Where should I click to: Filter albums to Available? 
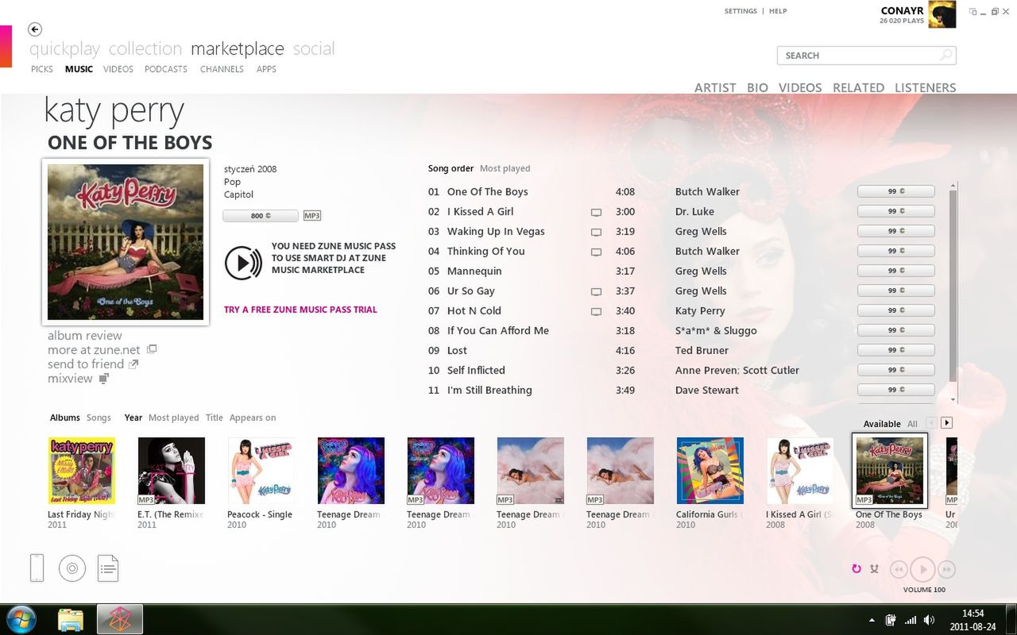882,424
